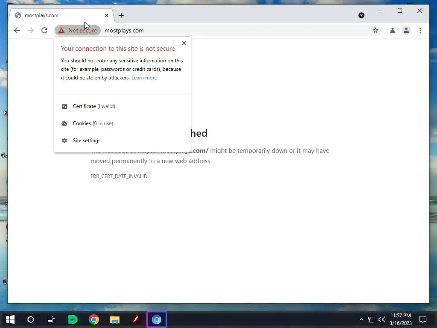Bookmark this page with the star icon
Viewport: 437px width, 328px height.
click(376, 30)
